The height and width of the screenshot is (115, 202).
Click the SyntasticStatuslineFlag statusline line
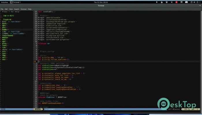(x=61, y=67)
